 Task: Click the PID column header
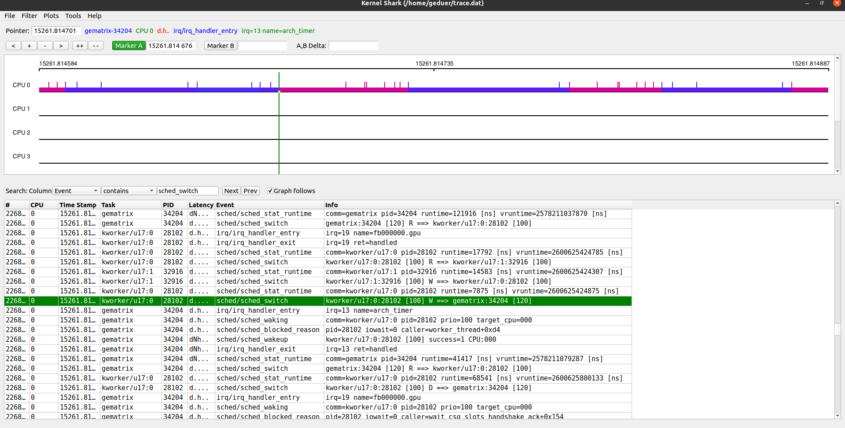click(x=174, y=205)
